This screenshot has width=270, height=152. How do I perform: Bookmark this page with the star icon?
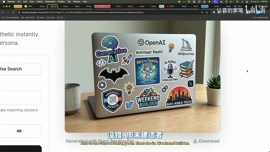pos(207,12)
